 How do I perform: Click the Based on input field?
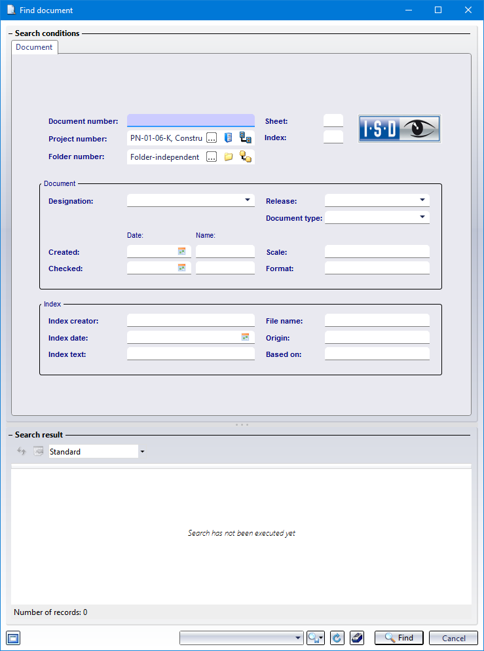click(x=377, y=353)
